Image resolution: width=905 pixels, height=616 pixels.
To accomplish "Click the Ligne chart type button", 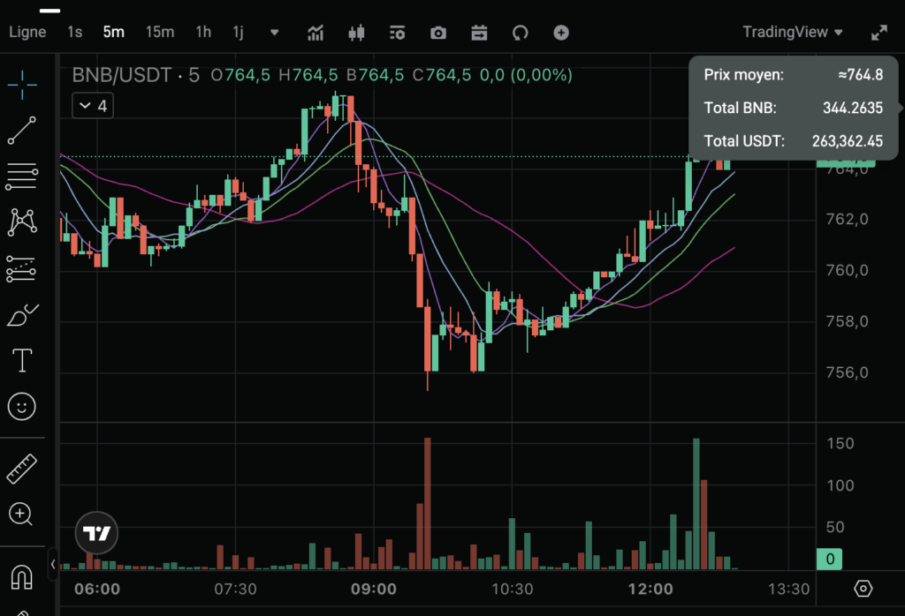I will click(27, 32).
